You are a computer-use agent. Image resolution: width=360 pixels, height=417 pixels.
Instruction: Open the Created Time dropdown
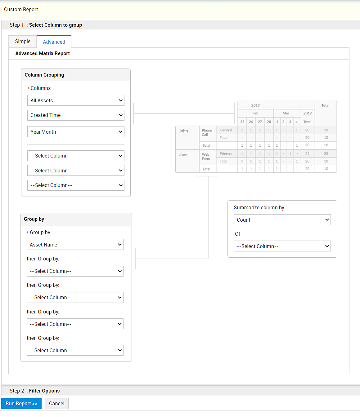tap(76, 115)
